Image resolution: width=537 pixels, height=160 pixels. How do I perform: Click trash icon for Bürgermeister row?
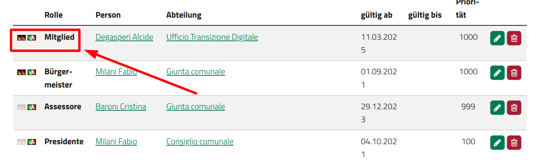[x=514, y=73]
